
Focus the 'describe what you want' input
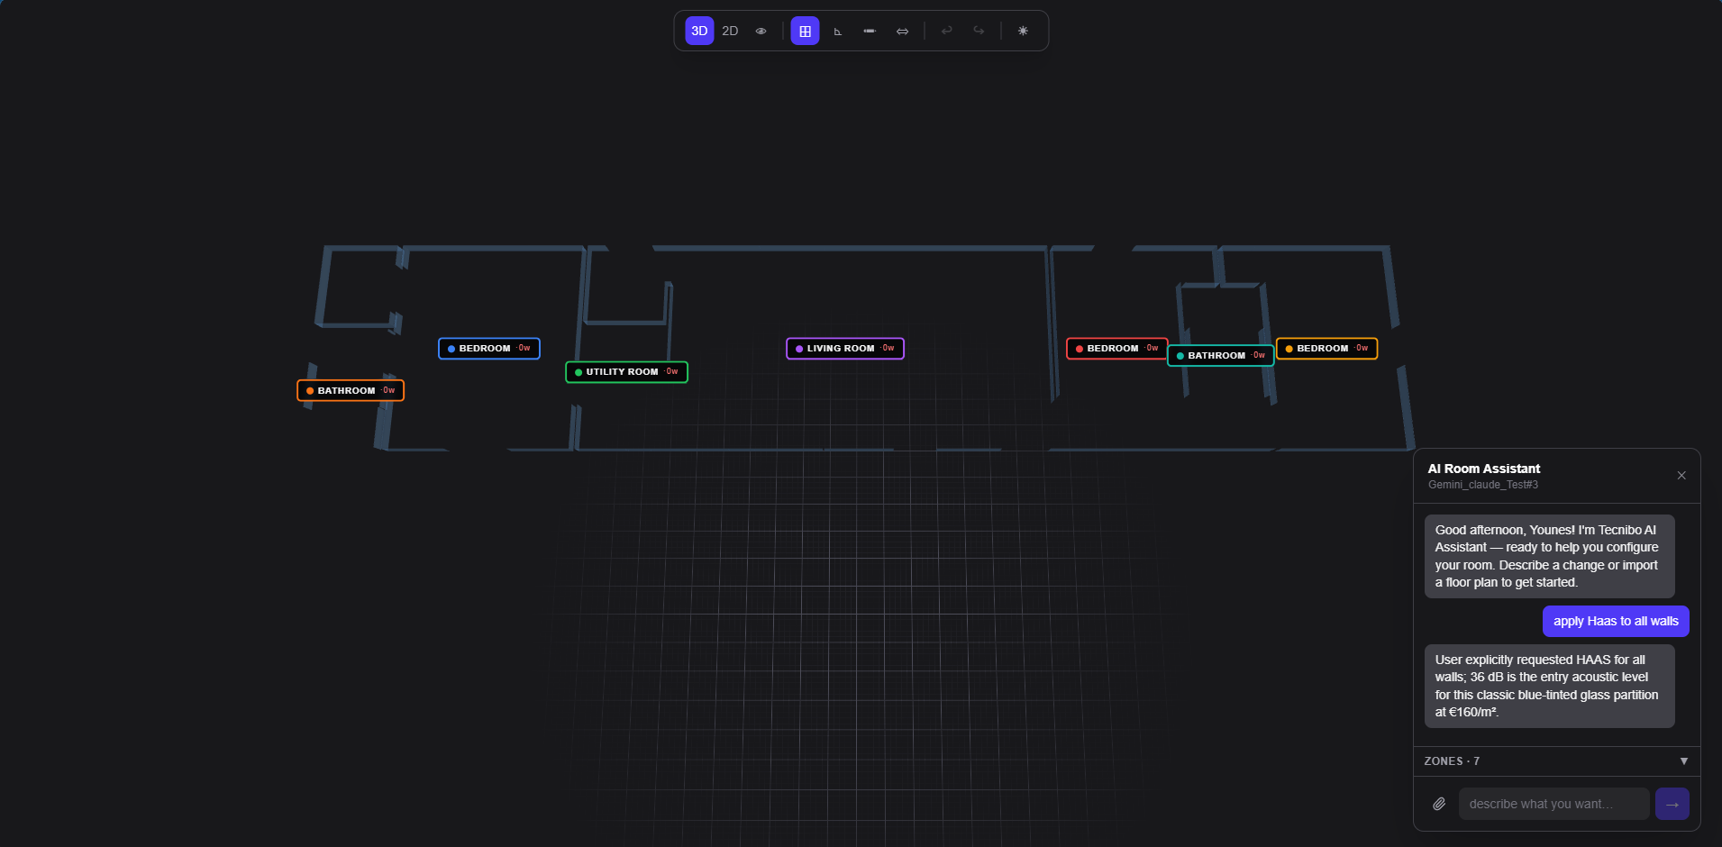[x=1553, y=804]
